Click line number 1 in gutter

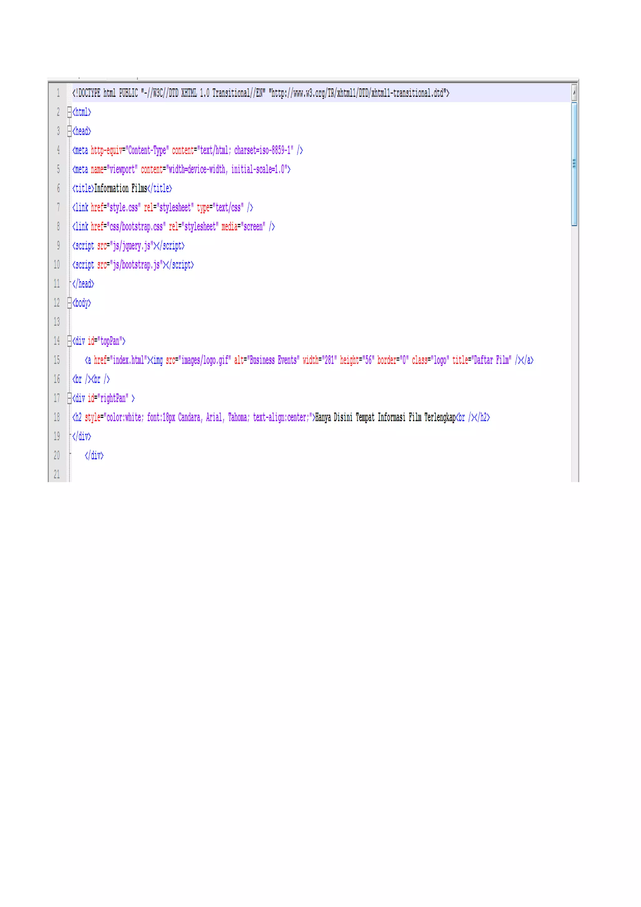(x=58, y=93)
